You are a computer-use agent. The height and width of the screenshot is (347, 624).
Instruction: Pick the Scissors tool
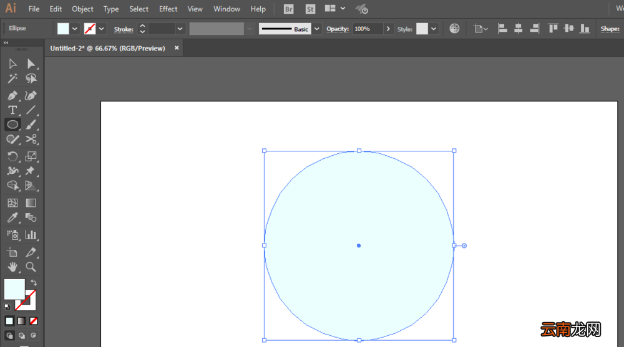coord(31,139)
